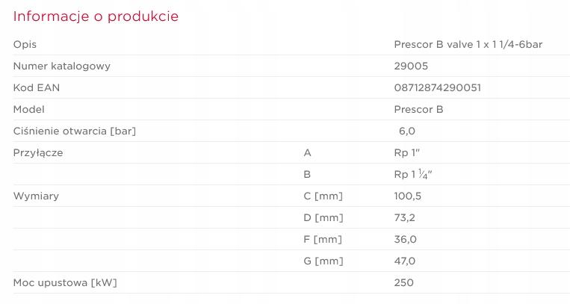Click the connection B value Rp 1 ¼"
The height and width of the screenshot is (304, 570).
(413, 174)
